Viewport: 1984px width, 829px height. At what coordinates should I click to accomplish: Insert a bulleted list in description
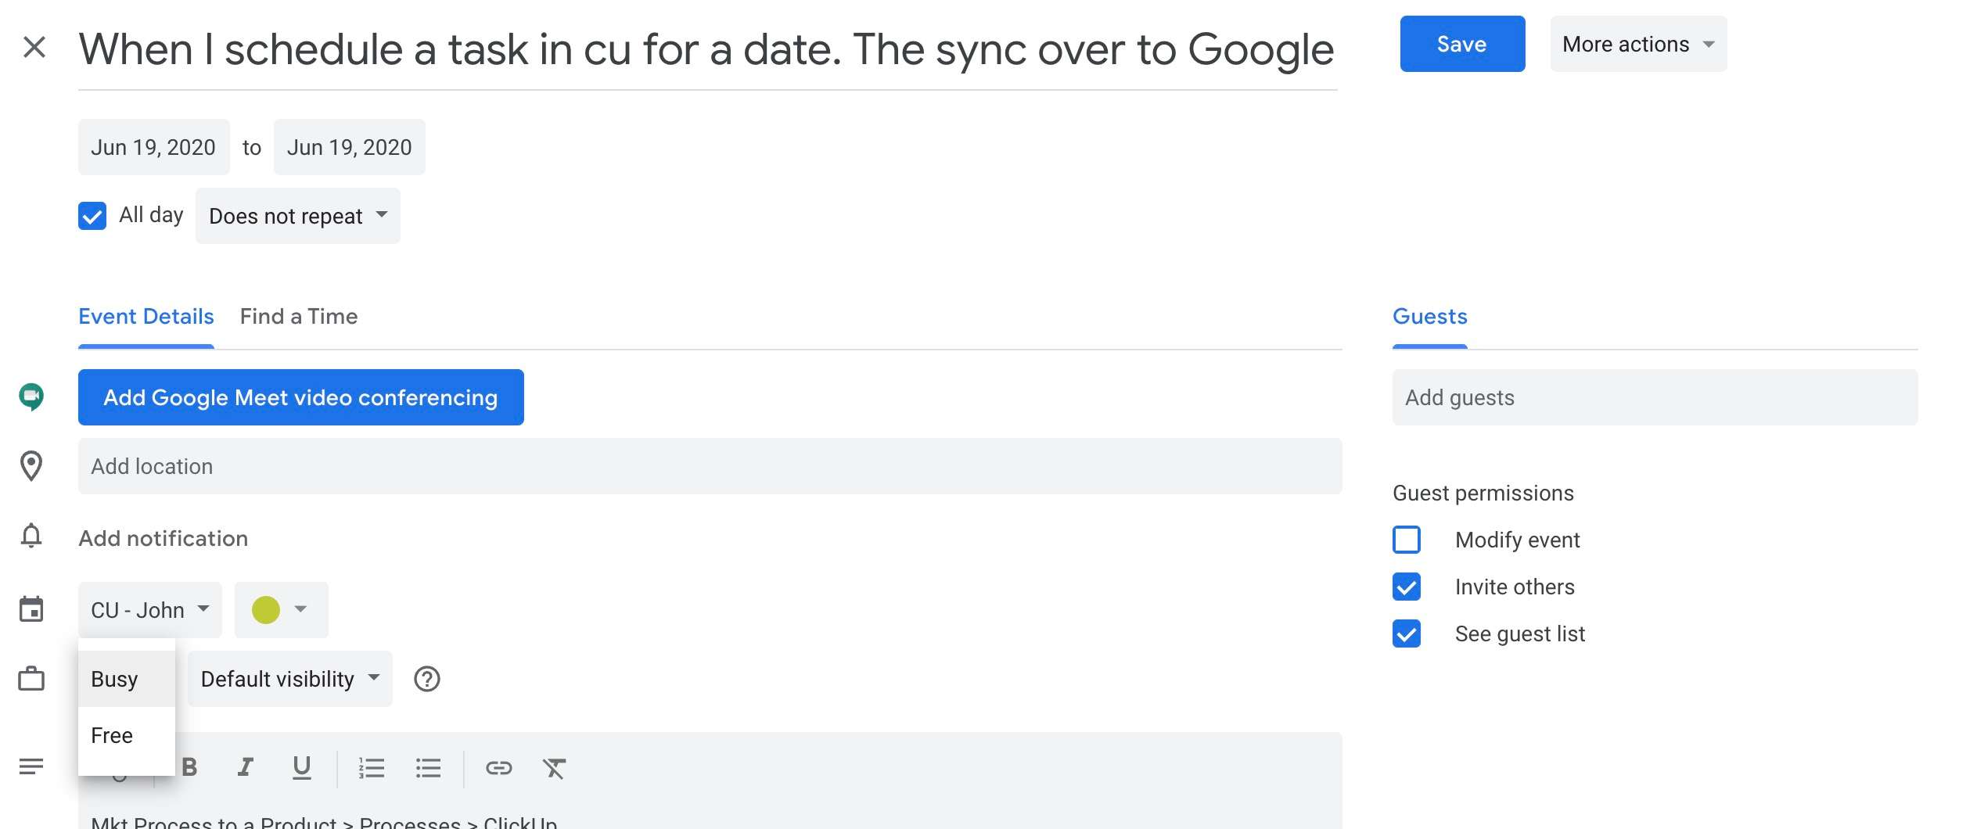pos(428,768)
